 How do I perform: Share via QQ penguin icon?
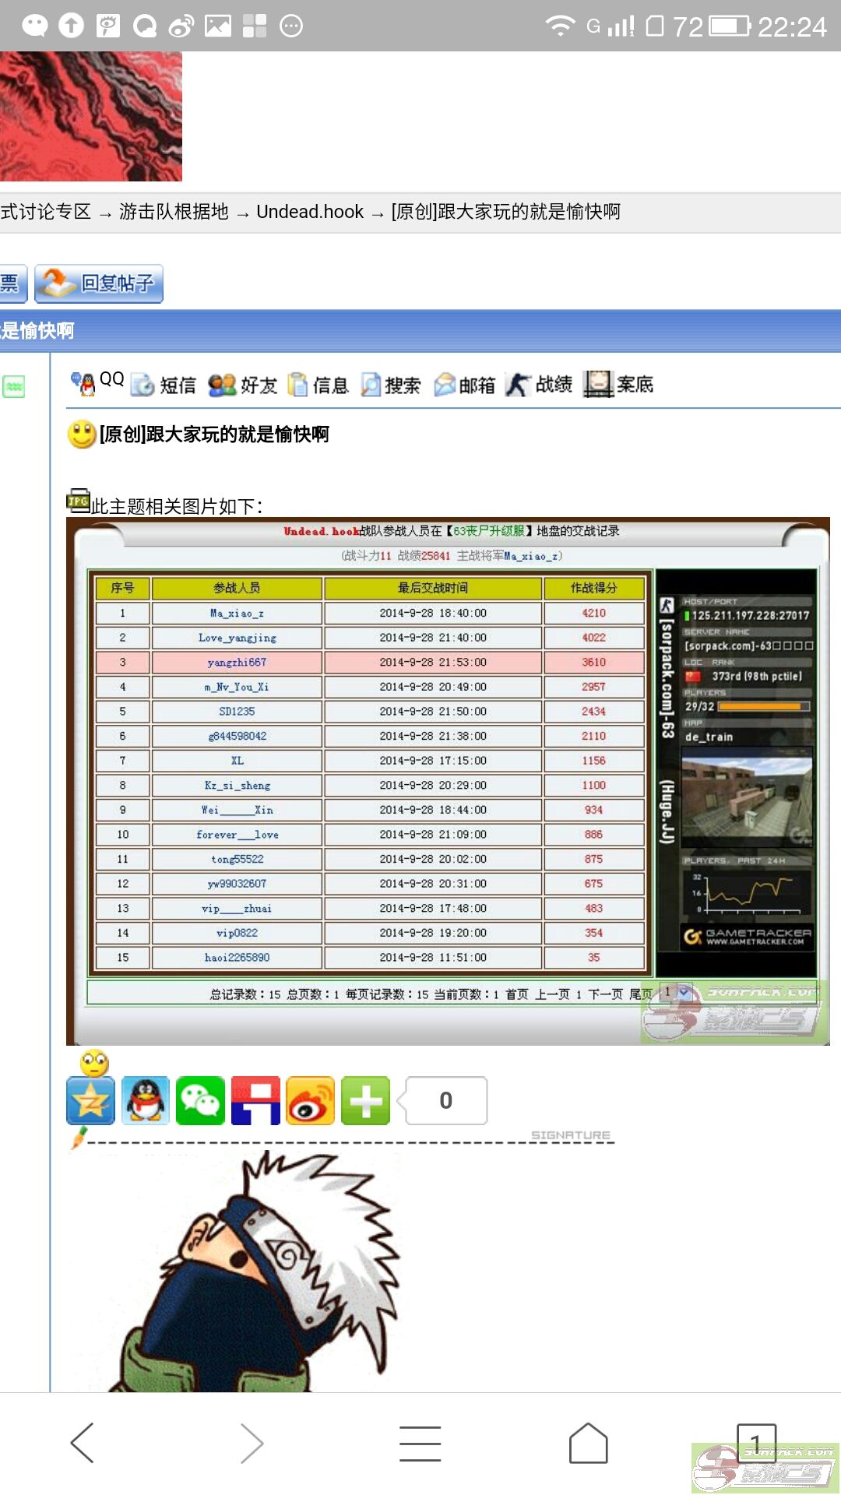click(x=146, y=1100)
